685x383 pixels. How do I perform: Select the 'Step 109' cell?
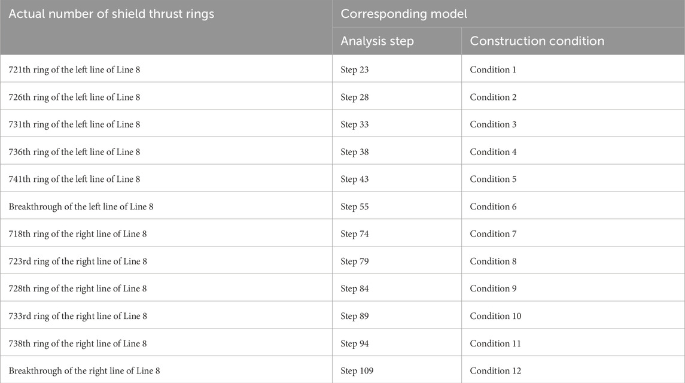[x=397, y=370]
